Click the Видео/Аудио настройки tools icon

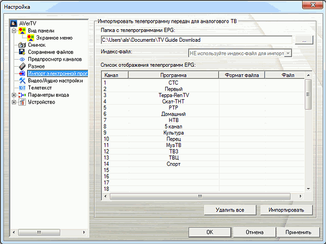point(22,80)
